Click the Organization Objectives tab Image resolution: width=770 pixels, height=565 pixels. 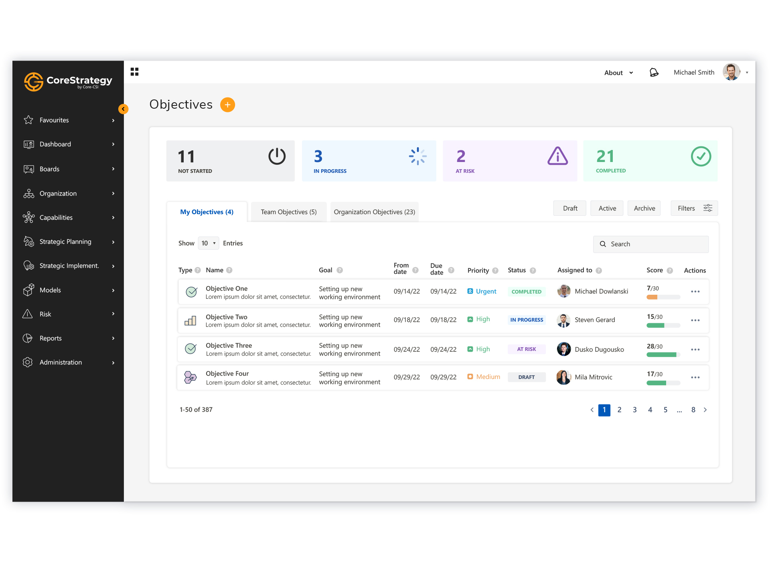click(x=374, y=212)
